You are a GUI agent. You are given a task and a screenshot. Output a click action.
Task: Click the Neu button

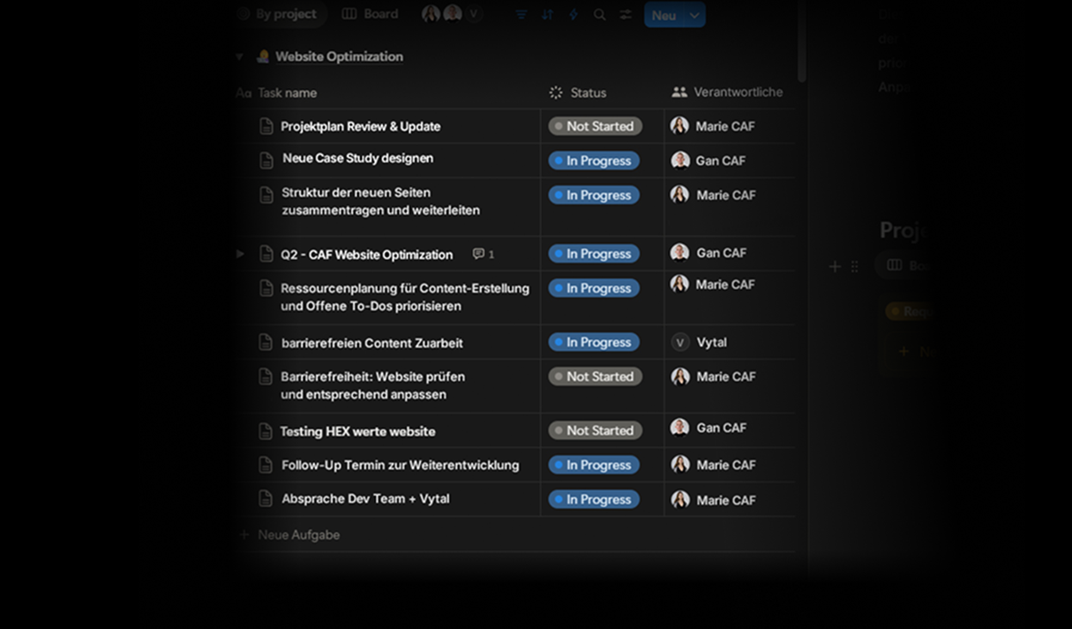coord(663,15)
